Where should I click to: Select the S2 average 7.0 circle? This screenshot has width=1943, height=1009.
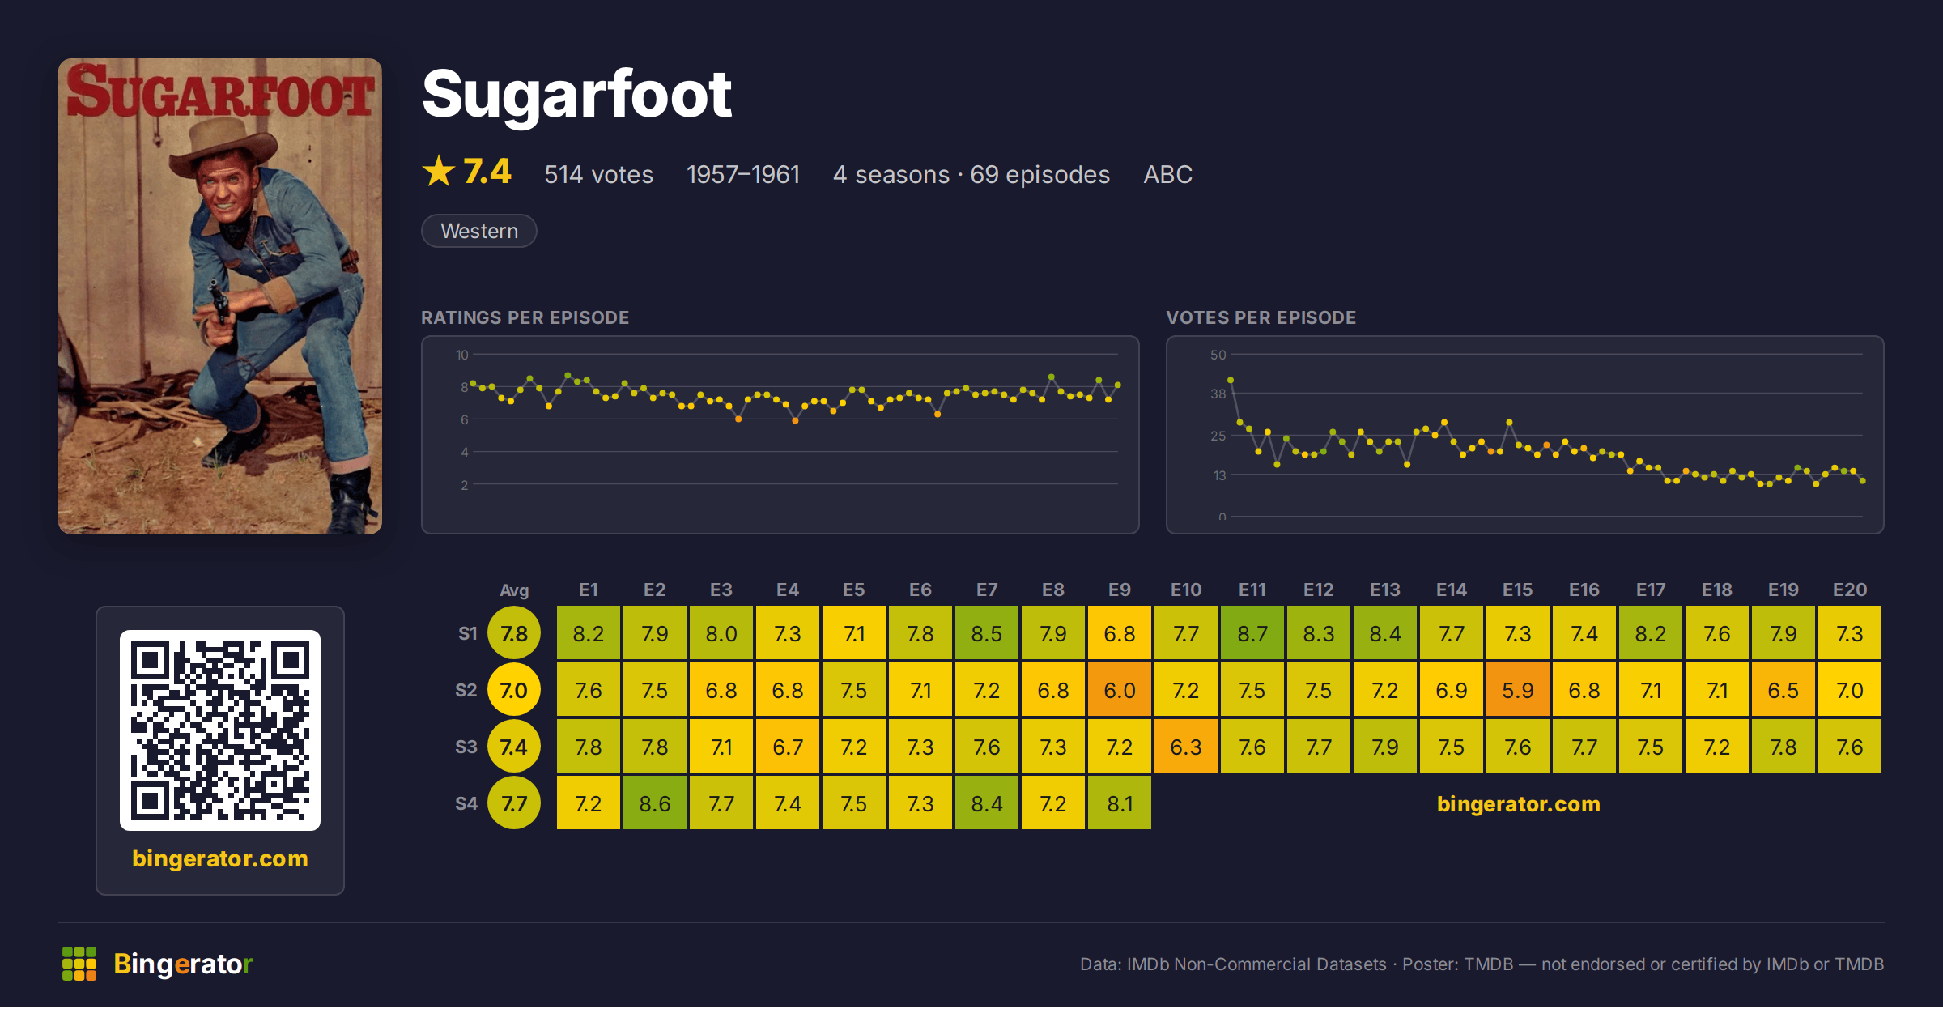tap(514, 690)
